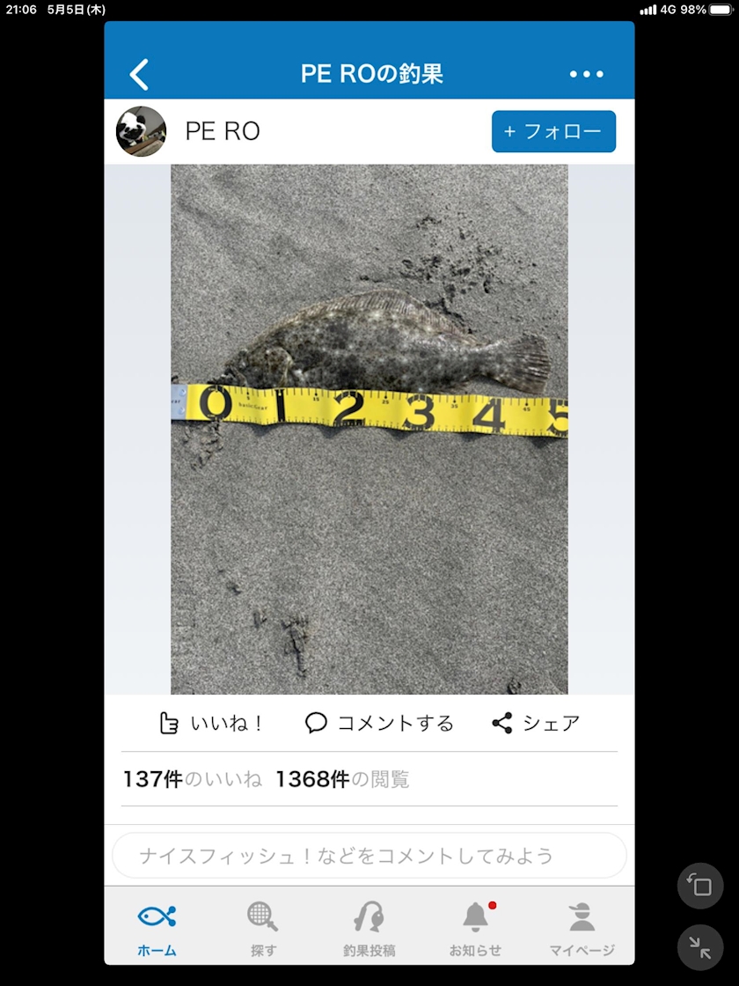Open the three-dot more options menu

[x=586, y=74]
